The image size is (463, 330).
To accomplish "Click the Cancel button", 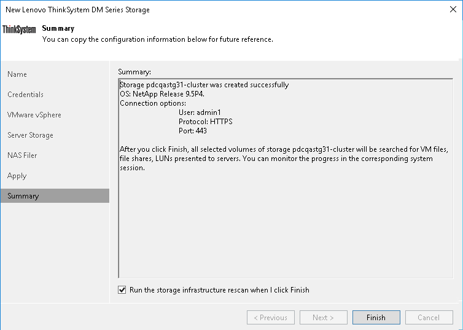I will click(x=429, y=318).
